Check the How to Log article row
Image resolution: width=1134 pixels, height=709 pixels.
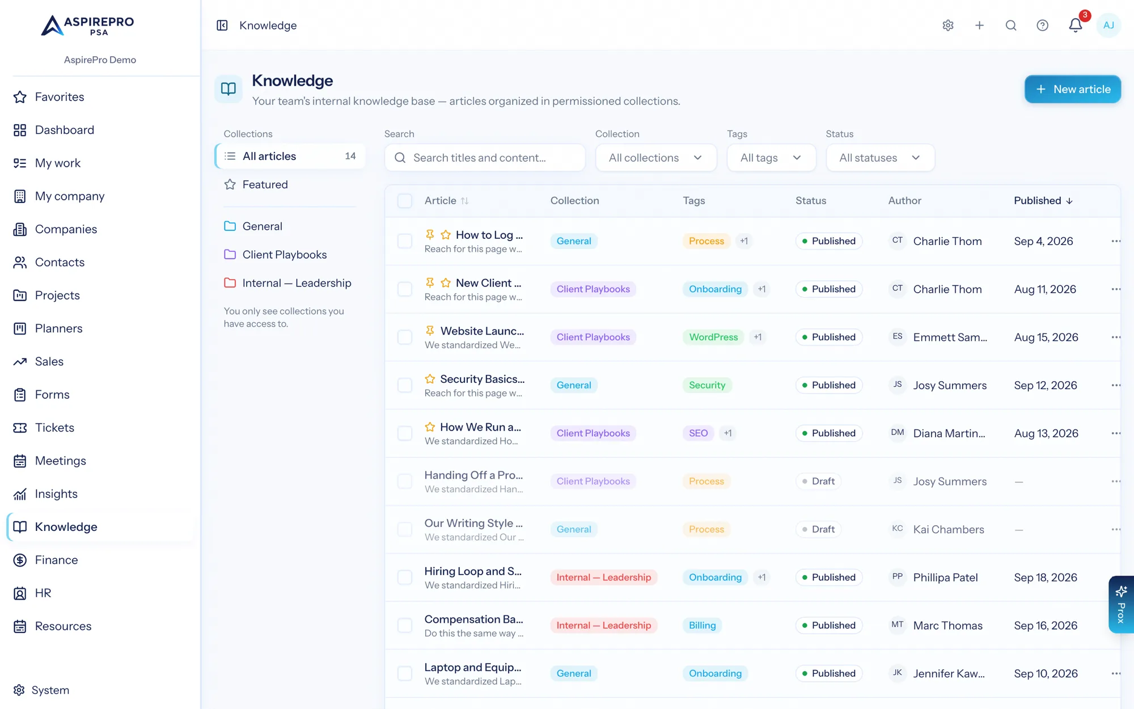point(405,241)
